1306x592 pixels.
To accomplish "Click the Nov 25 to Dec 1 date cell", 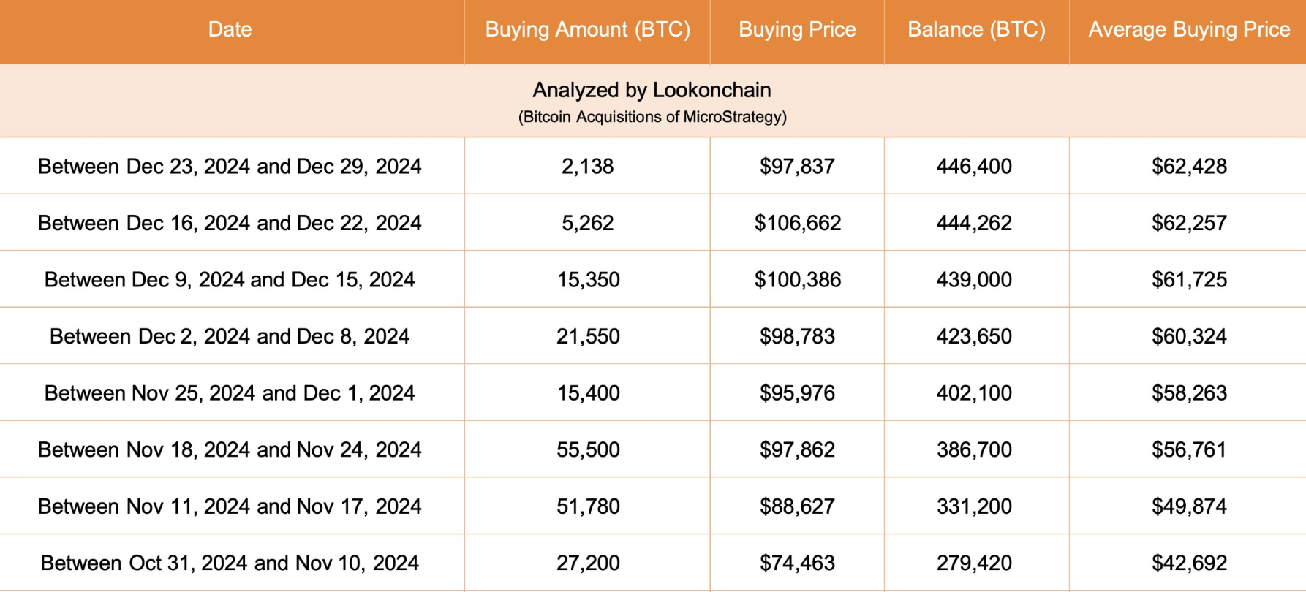I will tap(230, 393).
